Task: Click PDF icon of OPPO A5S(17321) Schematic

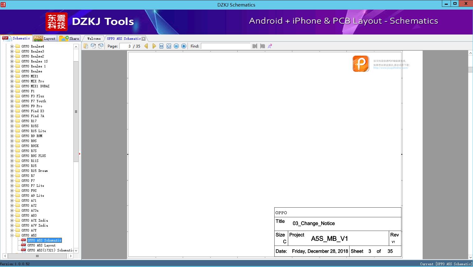Action: [x=23, y=250]
